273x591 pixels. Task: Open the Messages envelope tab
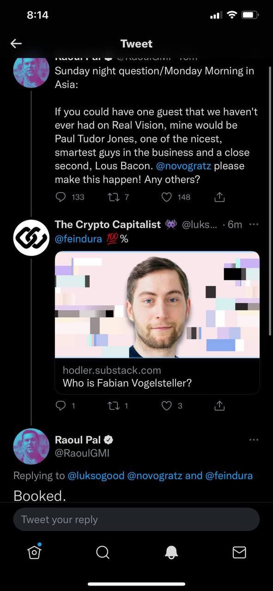(x=239, y=552)
